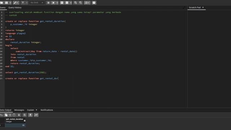Open query tool Help
The height and width of the screenshot is (130, 231).
(94, 3)
